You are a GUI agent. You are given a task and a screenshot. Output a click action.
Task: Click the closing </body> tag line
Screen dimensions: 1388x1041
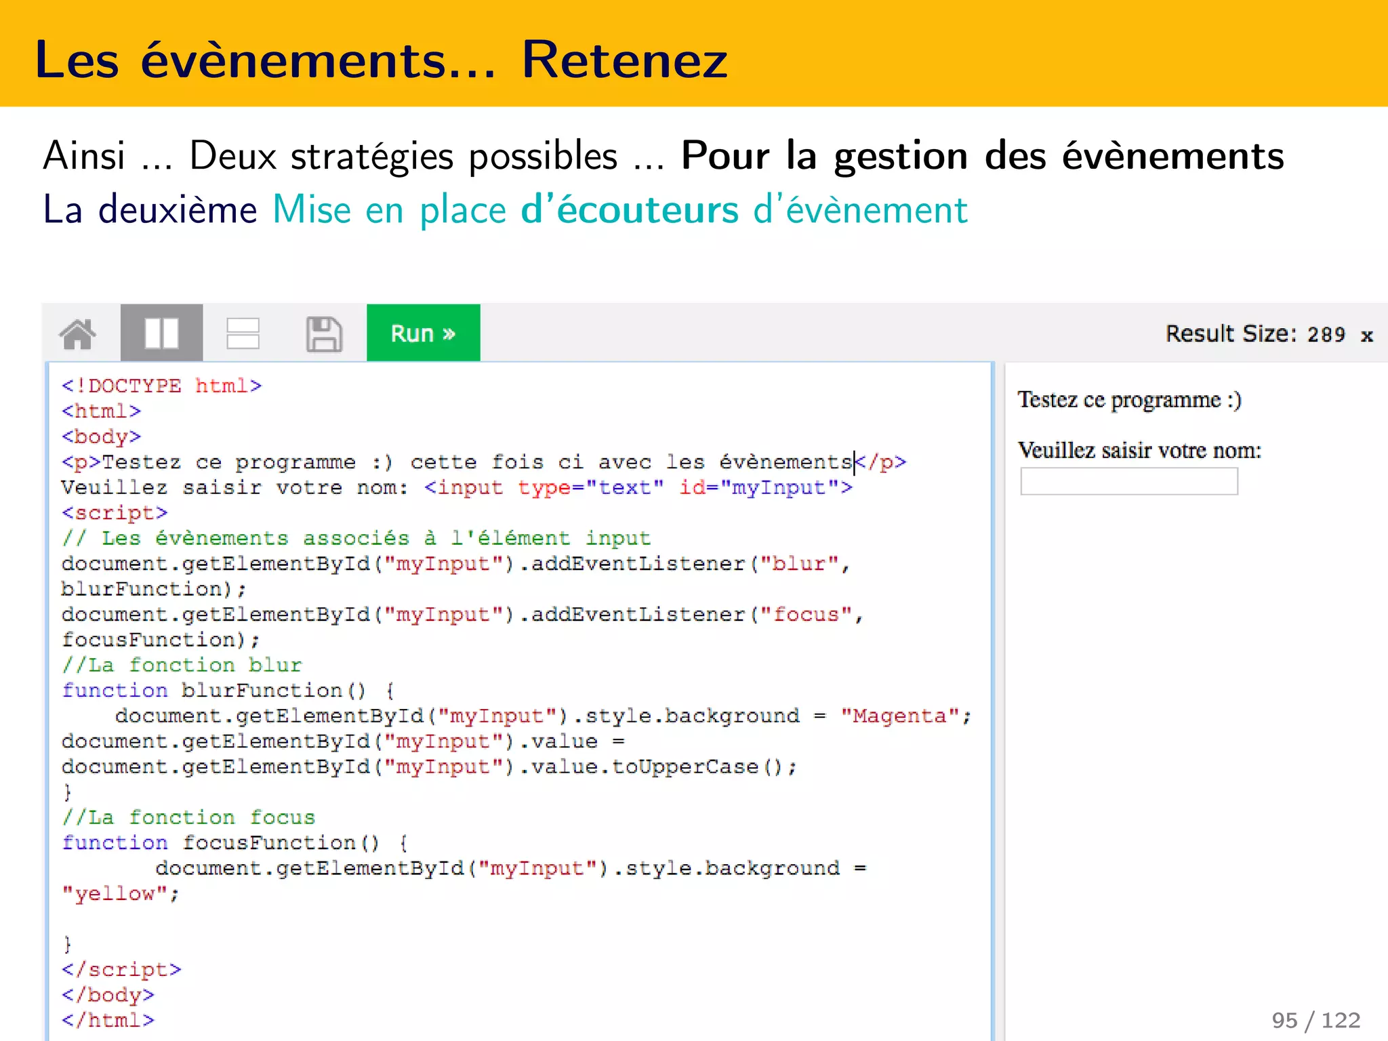tap(108, 995)
